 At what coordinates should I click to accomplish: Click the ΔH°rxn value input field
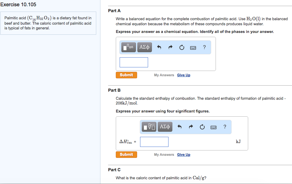[154, 142]
